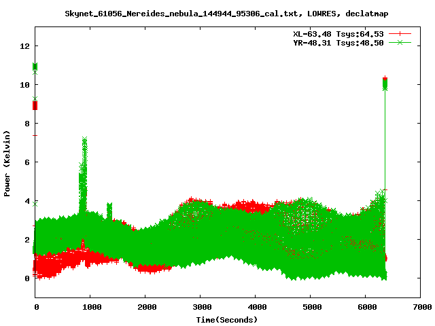Viewport: 435px width, 326px height.
Task: Click the 1000 tick on time axis
Action: [x=90, y=307]
